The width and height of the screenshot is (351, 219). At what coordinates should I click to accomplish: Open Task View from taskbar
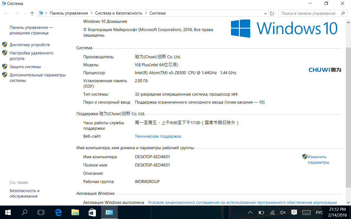point(41,212)
